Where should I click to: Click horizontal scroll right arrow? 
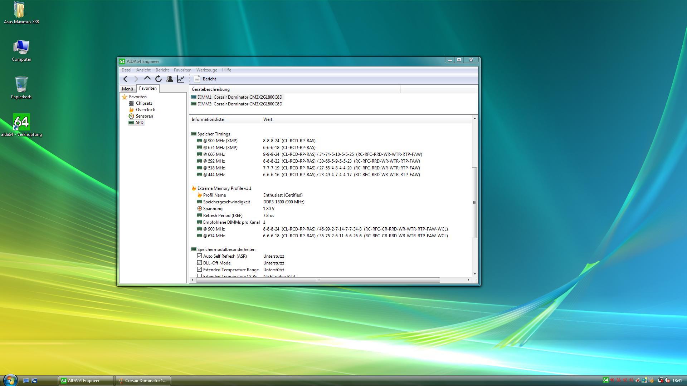click(x=468, y=280)
